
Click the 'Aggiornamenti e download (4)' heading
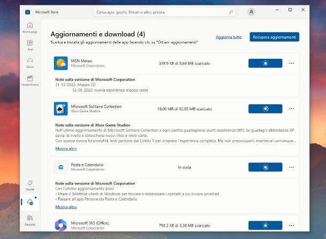pos(98,34)
